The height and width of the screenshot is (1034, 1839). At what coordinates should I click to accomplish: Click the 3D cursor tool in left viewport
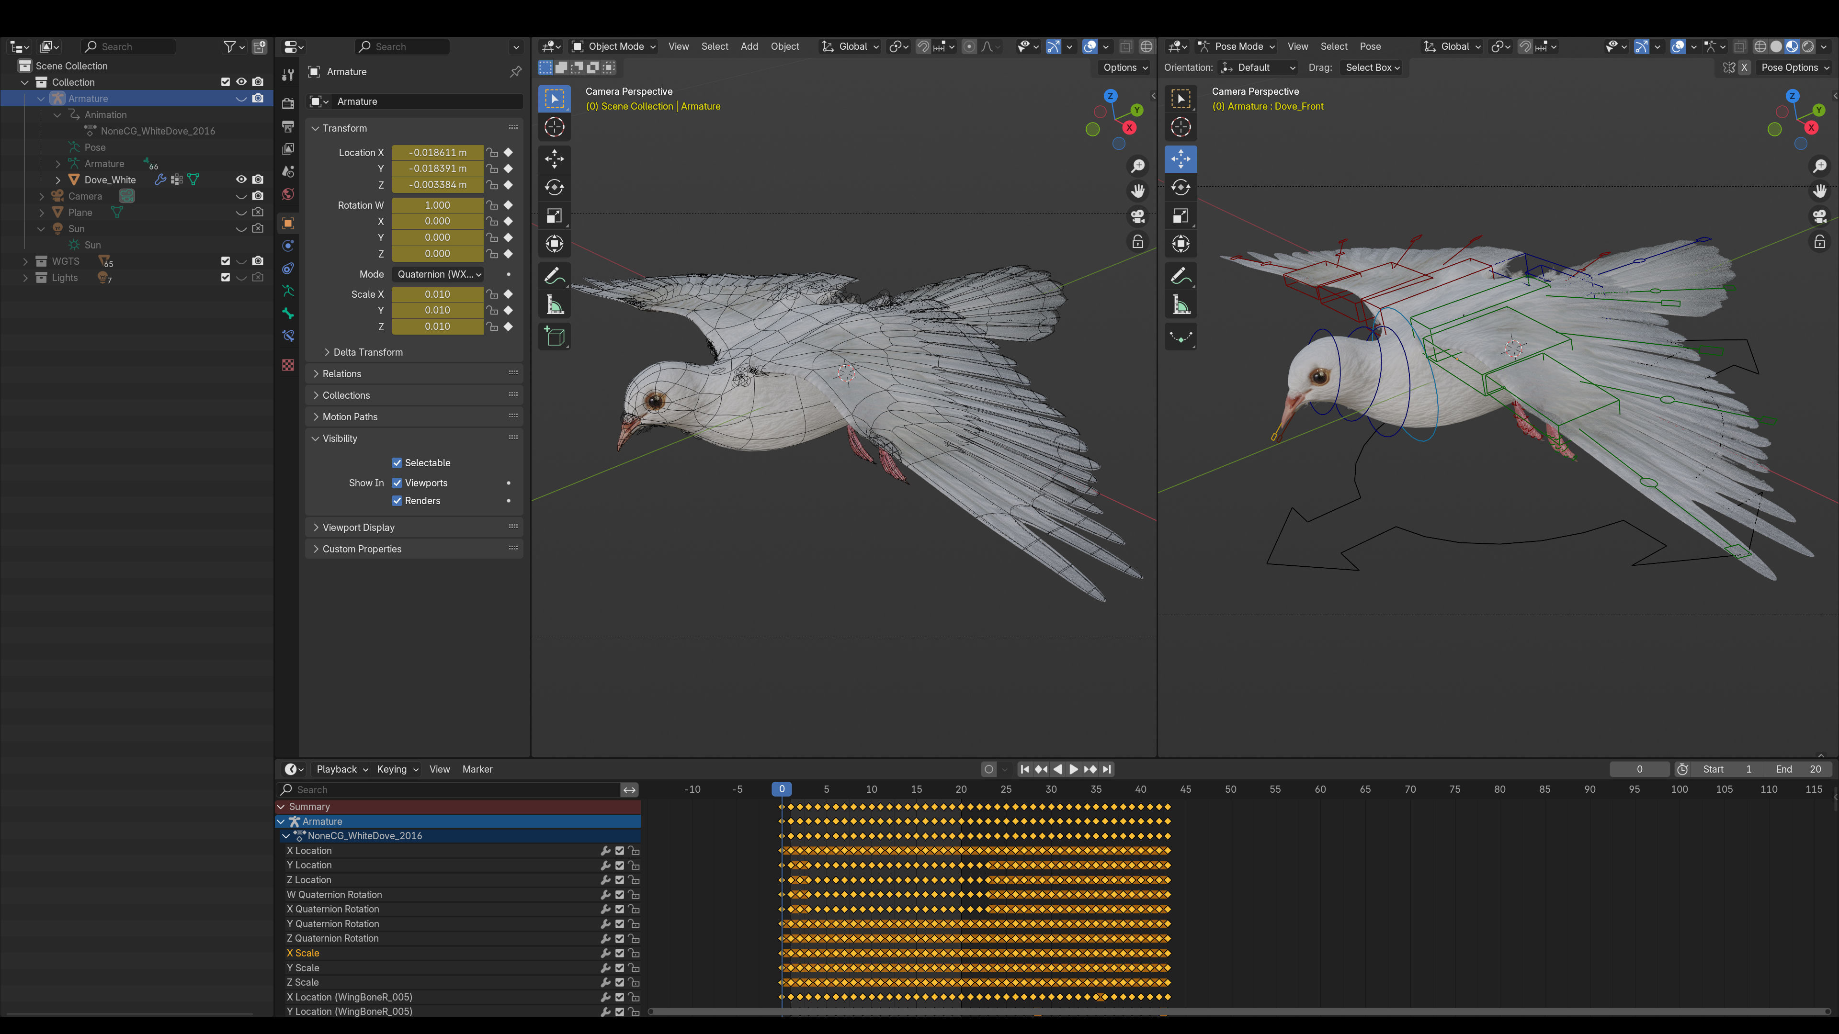point(554,127)
